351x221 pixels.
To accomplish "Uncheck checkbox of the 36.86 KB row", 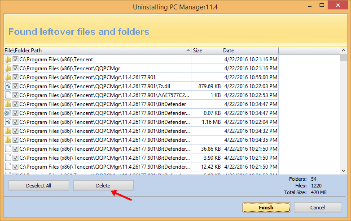I will [15, 149].
